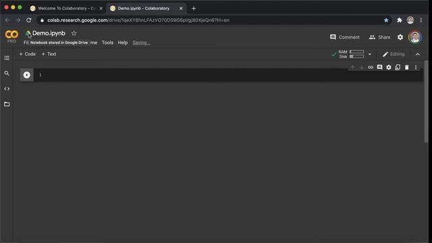
Task: Open the table of contents sidebar icon
Action: (7, 58)
